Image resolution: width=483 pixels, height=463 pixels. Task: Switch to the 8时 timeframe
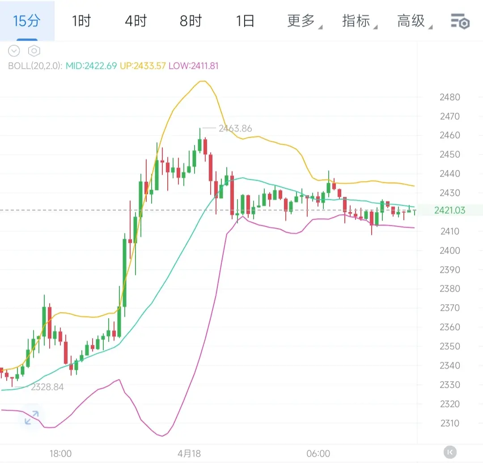point(191,21)
